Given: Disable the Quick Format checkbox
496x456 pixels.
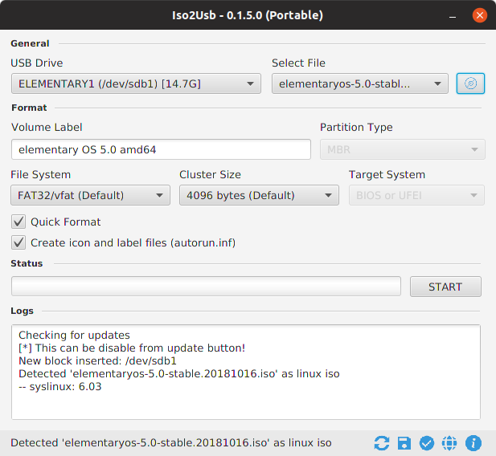Looking at the screenshot, I should [x=18, y=222].
